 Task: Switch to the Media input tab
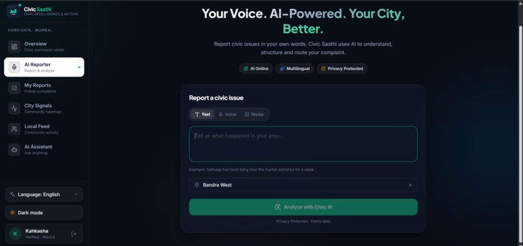point(254,114)
